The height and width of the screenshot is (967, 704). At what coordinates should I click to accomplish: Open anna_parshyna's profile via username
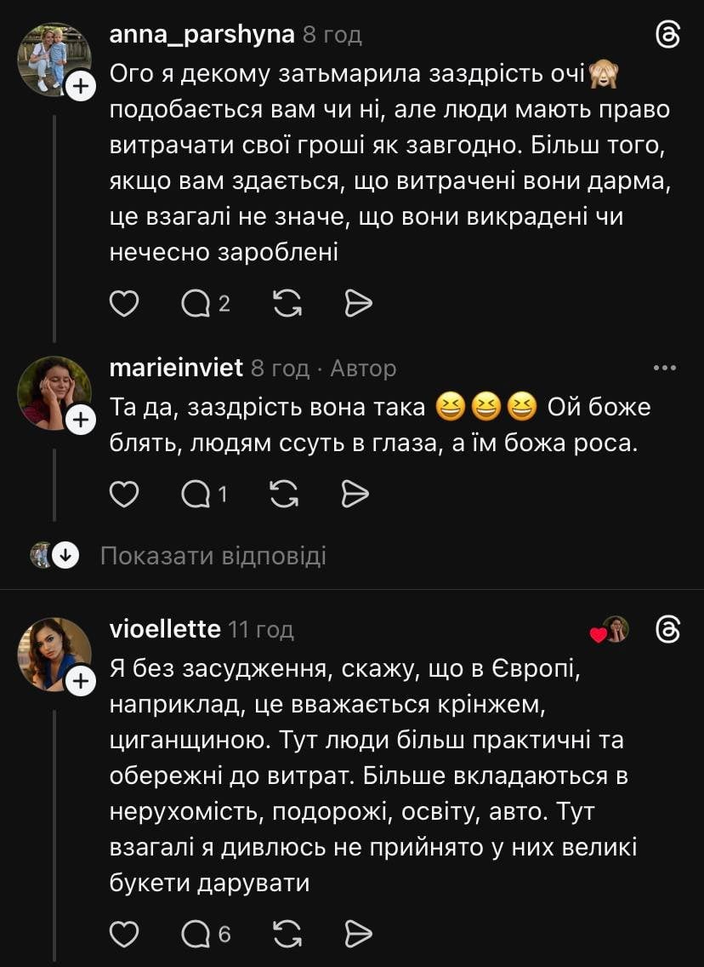[x=202, y=35]
